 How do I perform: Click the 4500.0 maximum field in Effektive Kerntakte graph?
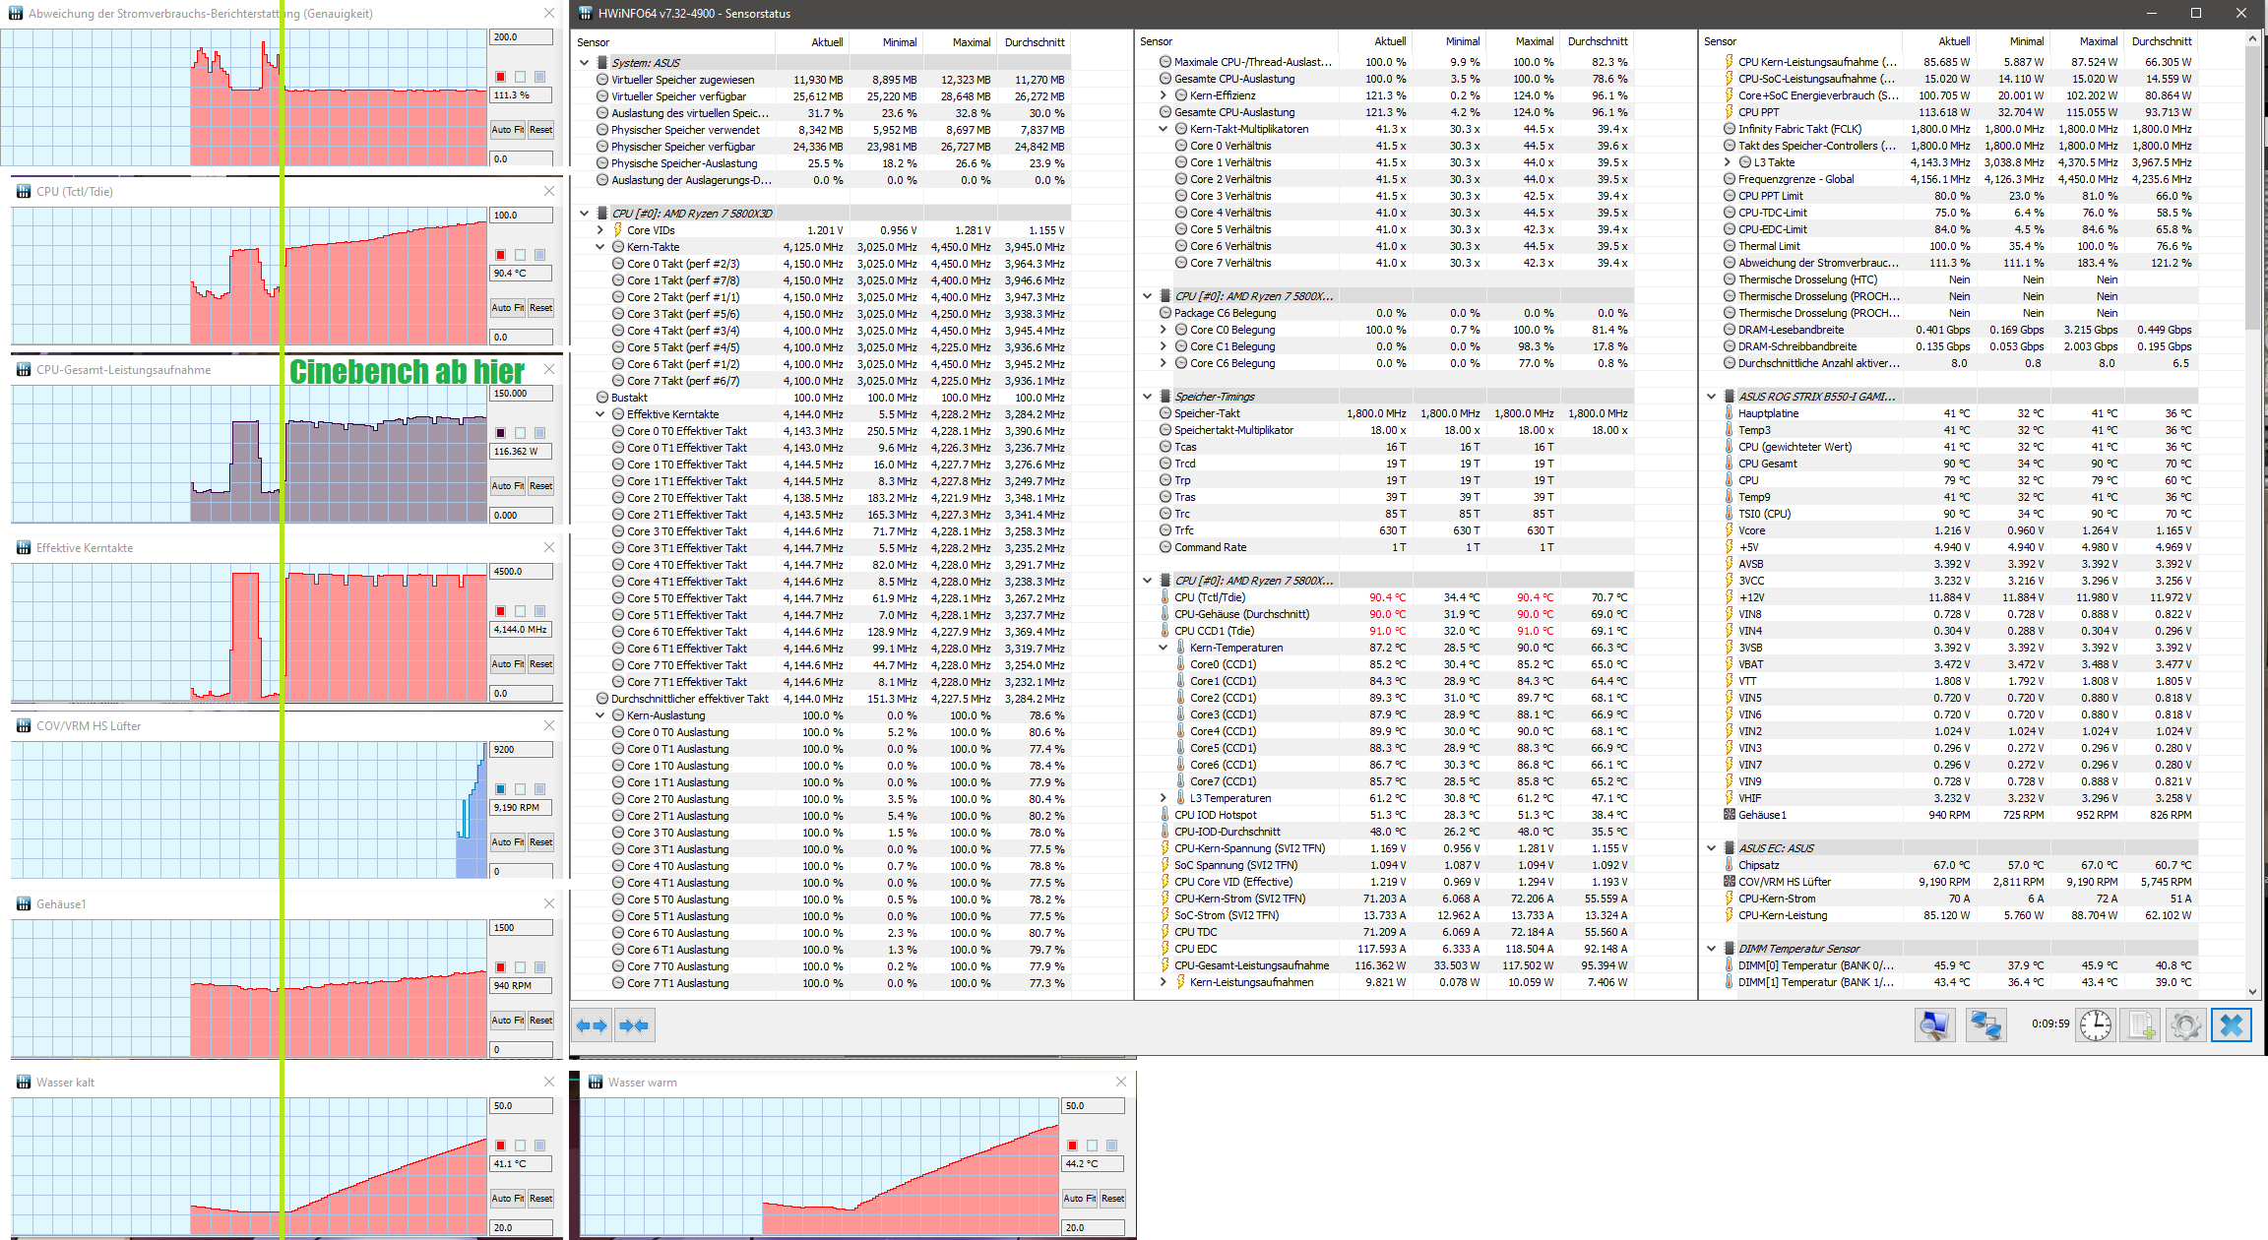click(521, 572)
